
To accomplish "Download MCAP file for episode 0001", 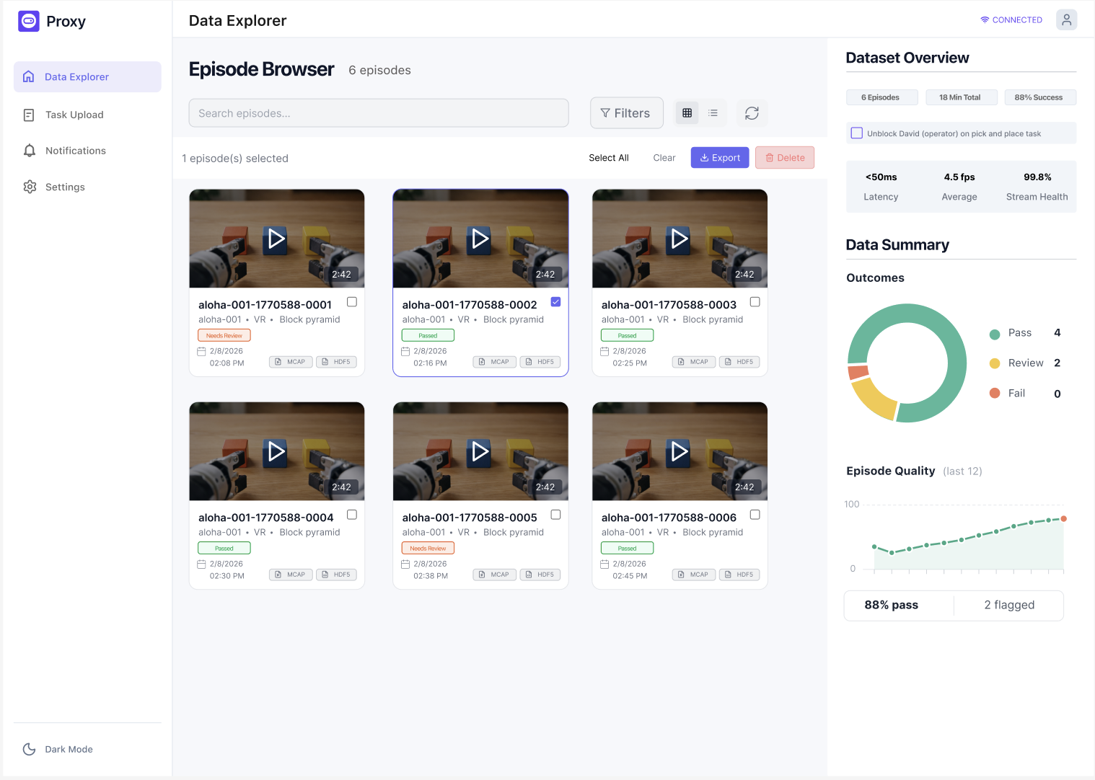I will (x=291, y=362).
